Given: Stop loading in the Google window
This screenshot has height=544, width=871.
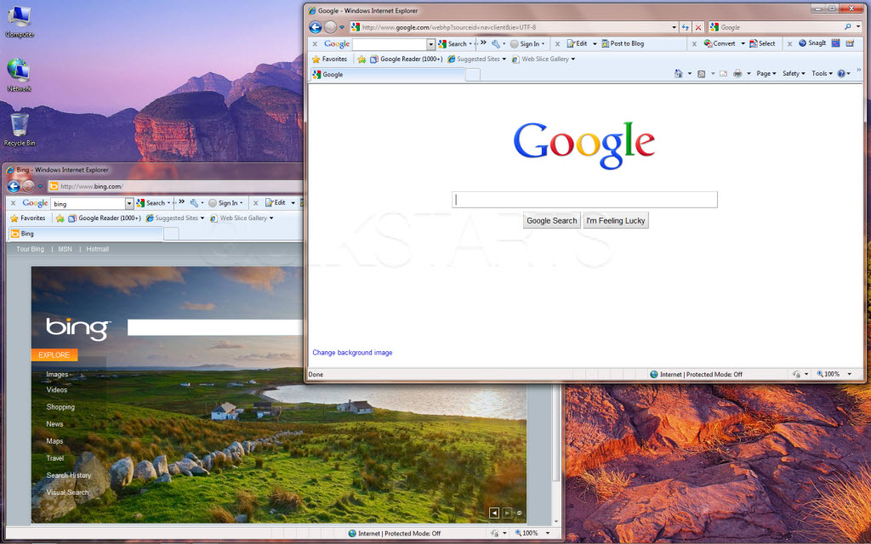Looking at the screenshot, I should pyautogui.click(x=698, y=27).
